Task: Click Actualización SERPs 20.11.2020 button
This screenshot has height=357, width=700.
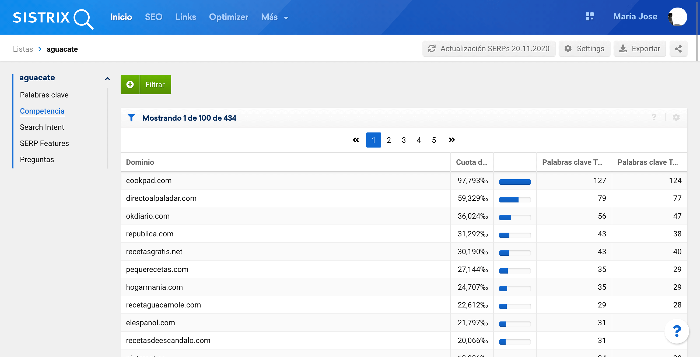Action: click(x=489, y=49)
